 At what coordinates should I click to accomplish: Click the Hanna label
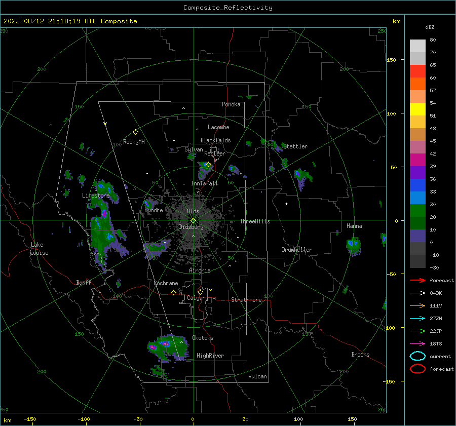click(354, 226)
